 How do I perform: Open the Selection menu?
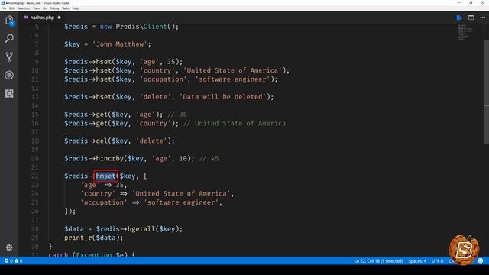click(x=24, y=8)
